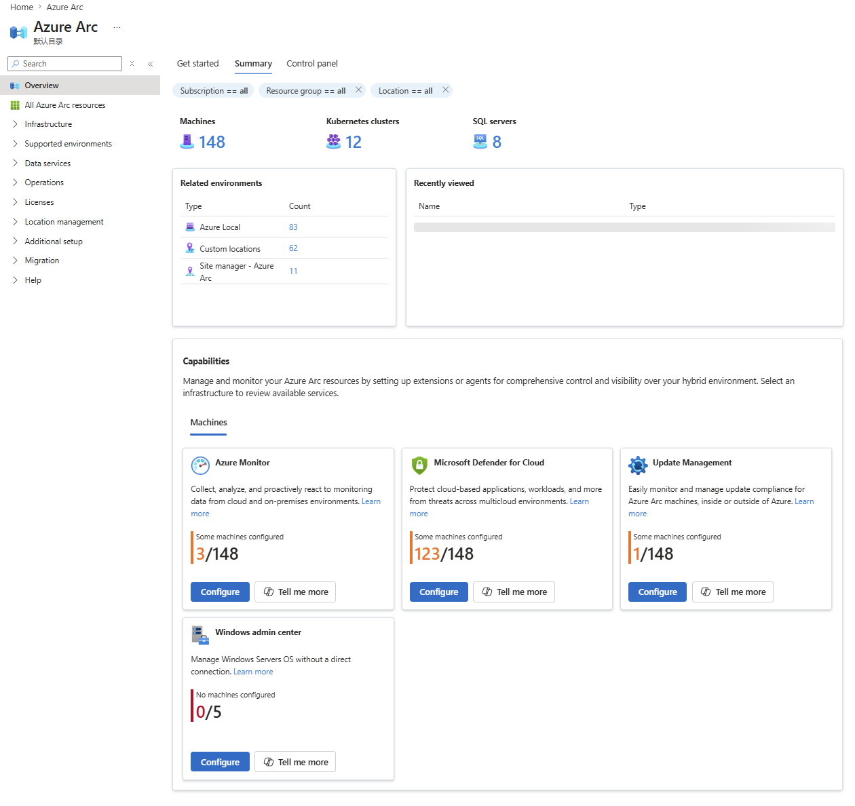Remove the Resource group filter with X
855x806 pixels.
[x=358, y=90]
